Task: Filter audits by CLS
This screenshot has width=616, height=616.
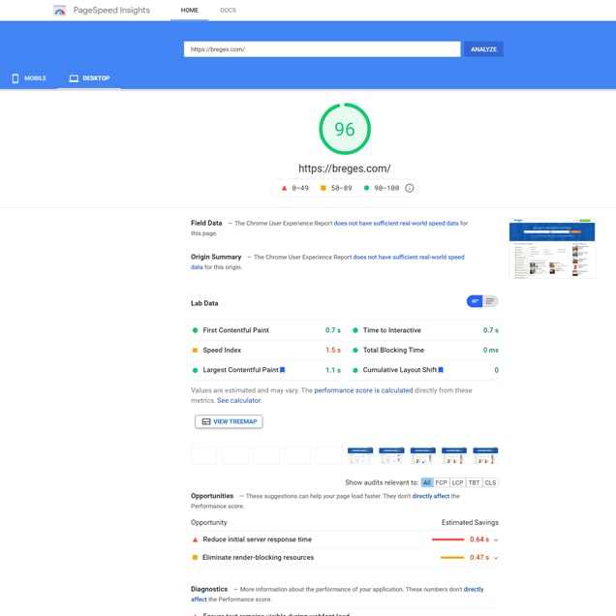Action: tap(490, 482)
